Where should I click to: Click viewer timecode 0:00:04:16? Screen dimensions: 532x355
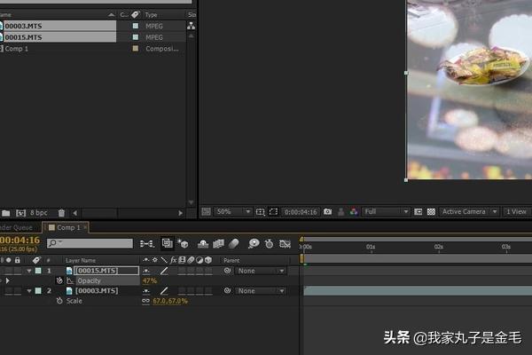[301, 212]
